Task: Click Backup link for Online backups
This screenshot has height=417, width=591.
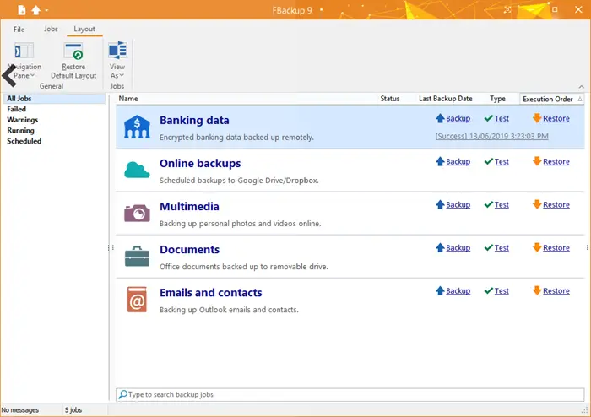Action: pos(458,161)
